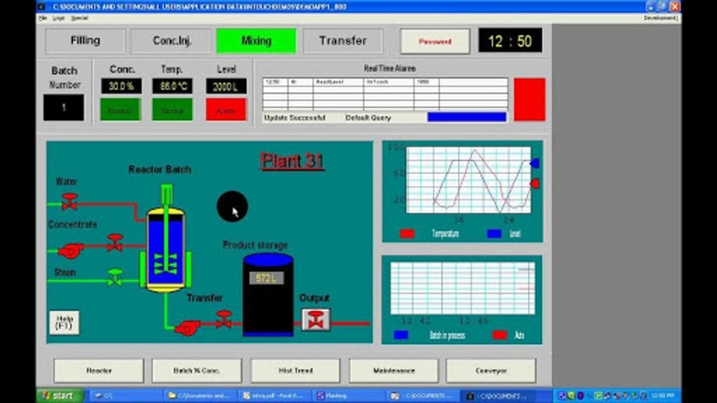The height and width of the screenshot is (403, 717).
Task: Click the Transfer line valve icon
Action: point(224,319)
